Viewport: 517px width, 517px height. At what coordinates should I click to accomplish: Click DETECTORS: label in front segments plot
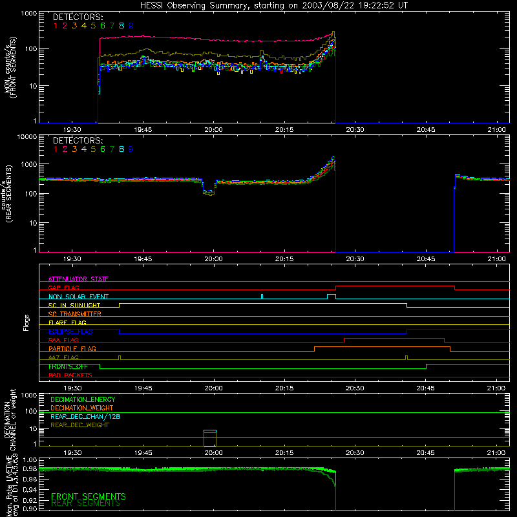[x=78, y=17]
